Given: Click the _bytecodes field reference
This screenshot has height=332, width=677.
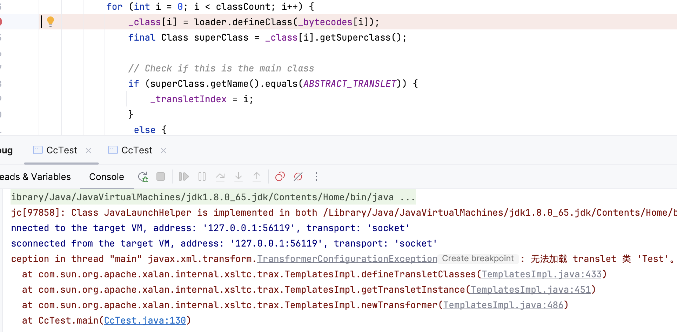Looking at the screenshot, I should point(325,22).
